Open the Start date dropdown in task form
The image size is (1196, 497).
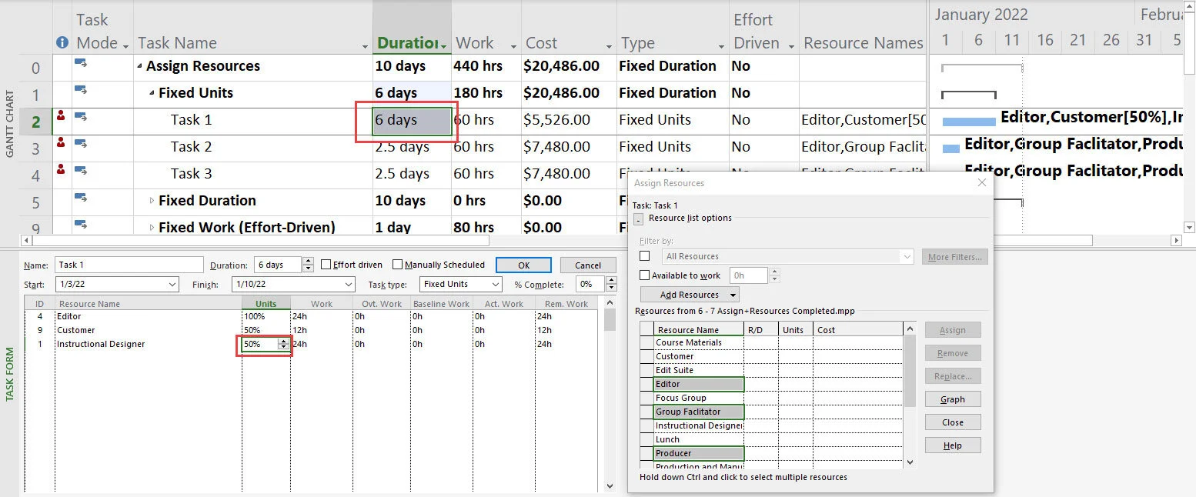pyautogui.click(x=171, y=285)
